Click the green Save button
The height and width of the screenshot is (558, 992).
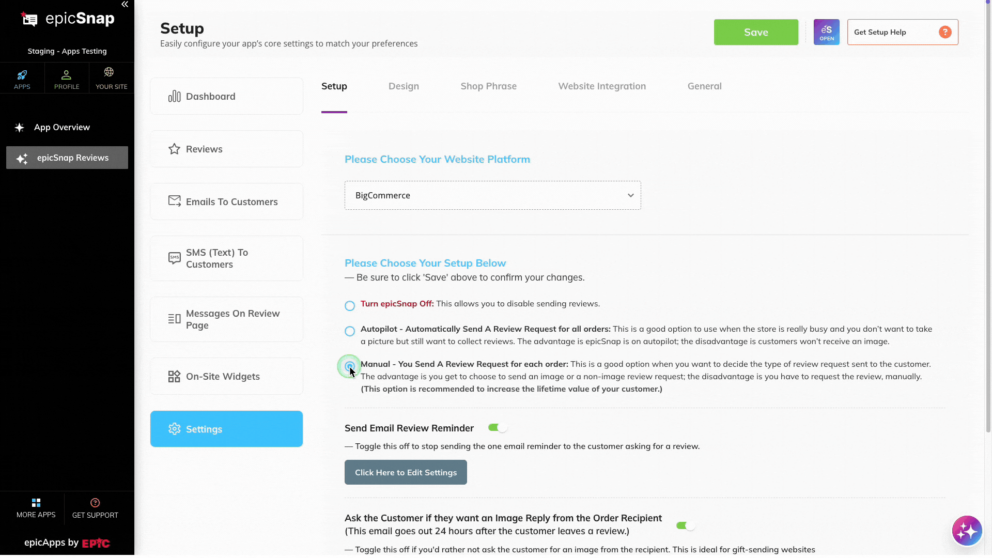tap(756, 32)
